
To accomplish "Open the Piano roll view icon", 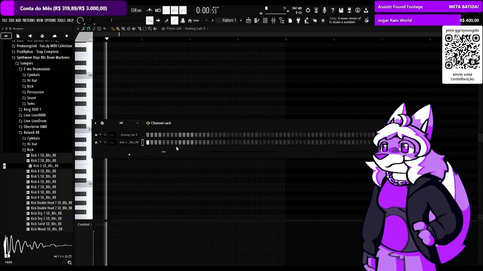I will click(x=257, y=20).
